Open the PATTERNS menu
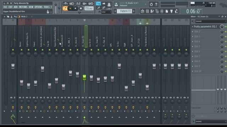 (x=23, y=7)
